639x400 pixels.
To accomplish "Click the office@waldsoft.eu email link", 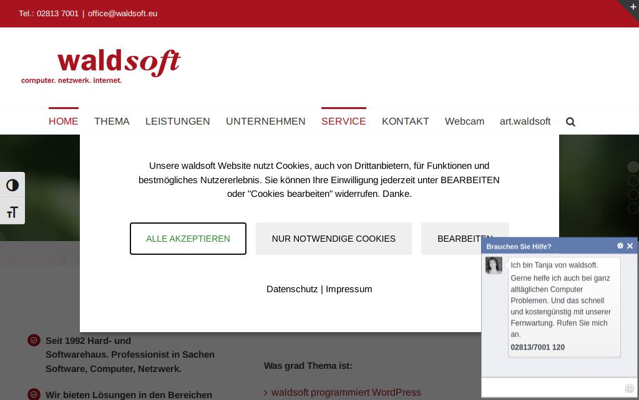I will (x=123, y=14).
